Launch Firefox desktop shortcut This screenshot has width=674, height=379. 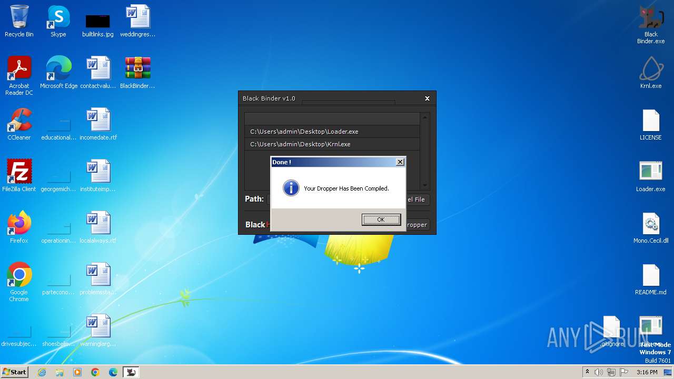[19, 227]
